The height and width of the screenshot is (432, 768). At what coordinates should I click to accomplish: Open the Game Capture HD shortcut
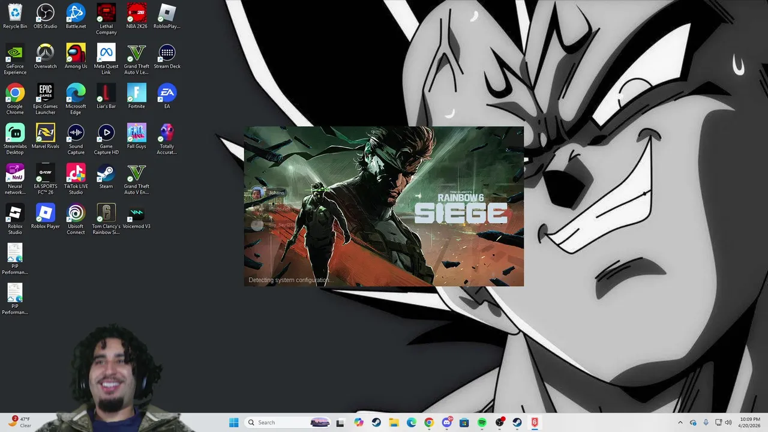pos(106,139)
